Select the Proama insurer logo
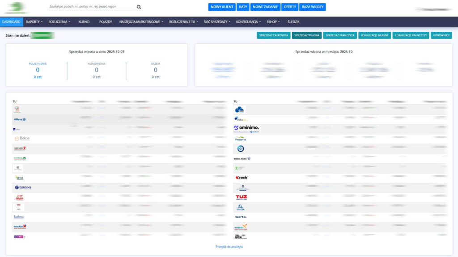458x257 pixels. (x=241, y=139)
